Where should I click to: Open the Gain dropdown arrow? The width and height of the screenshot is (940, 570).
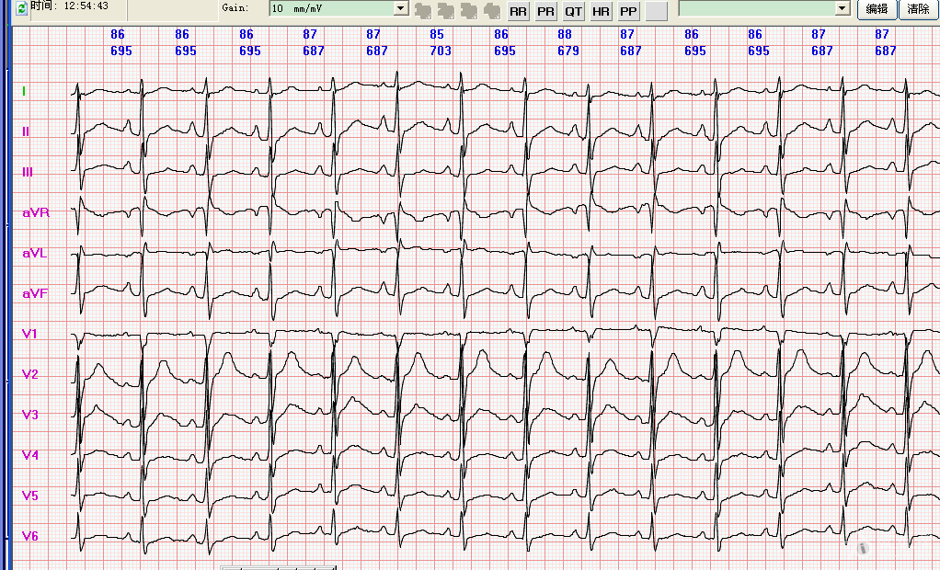(x=400, y=8)
